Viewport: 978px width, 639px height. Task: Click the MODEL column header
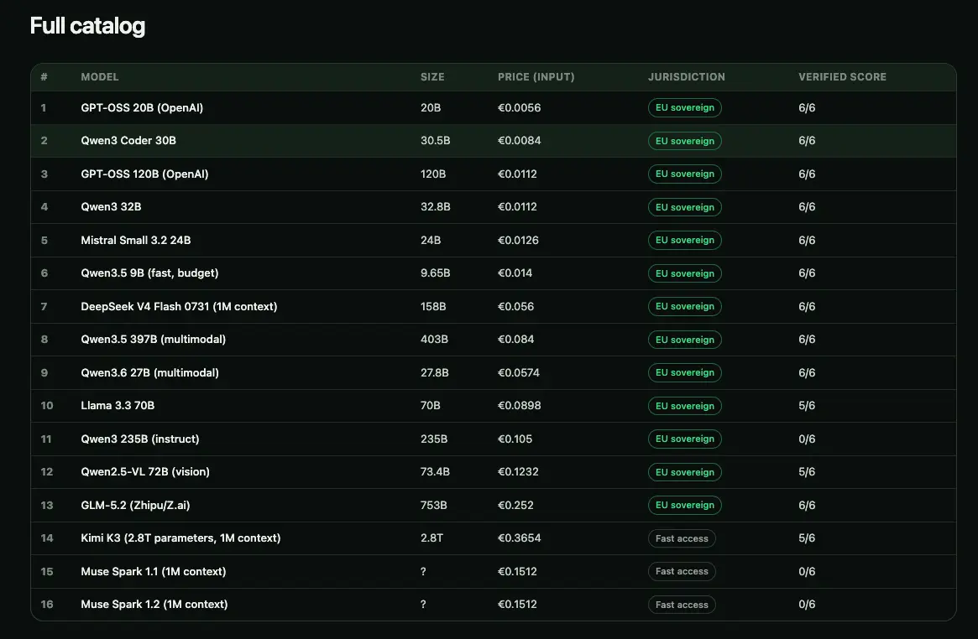click(99, 76)
